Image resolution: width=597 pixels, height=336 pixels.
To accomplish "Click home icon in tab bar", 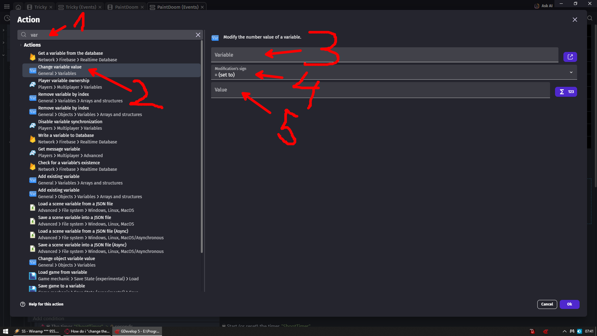I will coord(18,7).
